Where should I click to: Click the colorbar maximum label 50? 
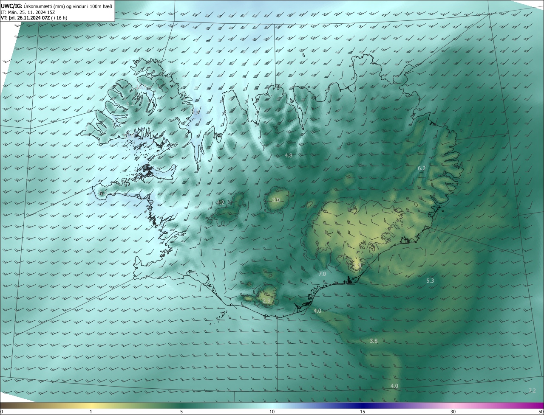pyautogui.click(x=541, y=412)
